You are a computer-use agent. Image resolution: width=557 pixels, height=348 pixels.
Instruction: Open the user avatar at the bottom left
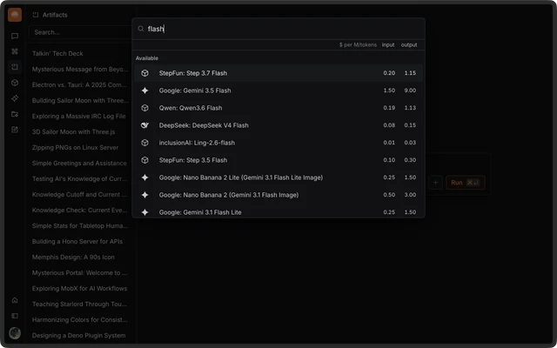tap(15, 333)
